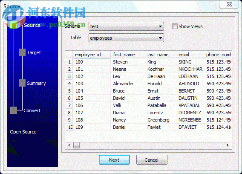The height and width of the screenshot is (174, 242).
Task: Click first_name cell Diana
Action: pyautogui.click(x=128, y=113)
